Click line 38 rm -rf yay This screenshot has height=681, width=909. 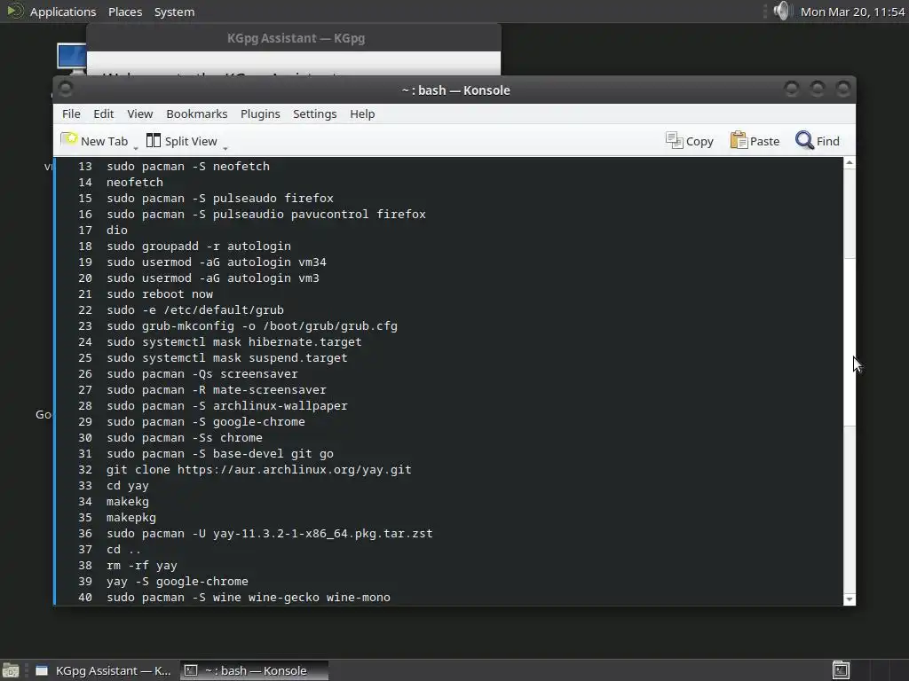[142, 566]
